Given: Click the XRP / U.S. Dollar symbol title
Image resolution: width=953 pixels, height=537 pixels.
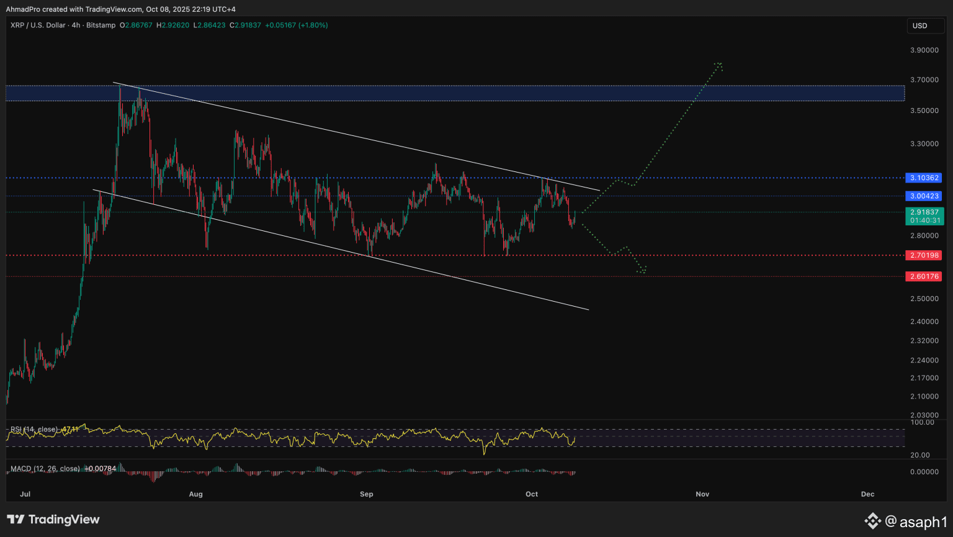Looking at the screenshot, I should tap(37, 25).
